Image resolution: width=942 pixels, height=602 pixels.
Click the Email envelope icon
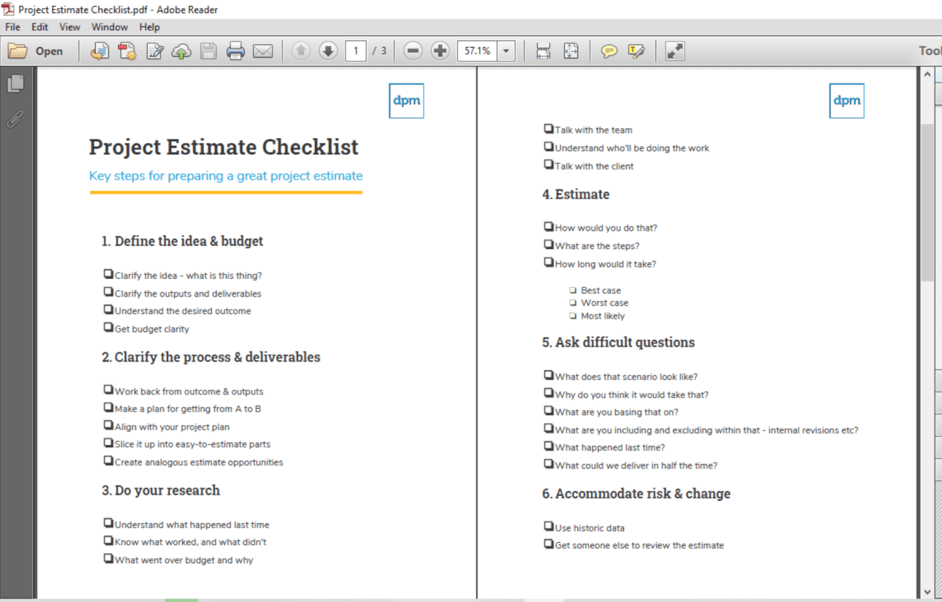pos(263,51)
